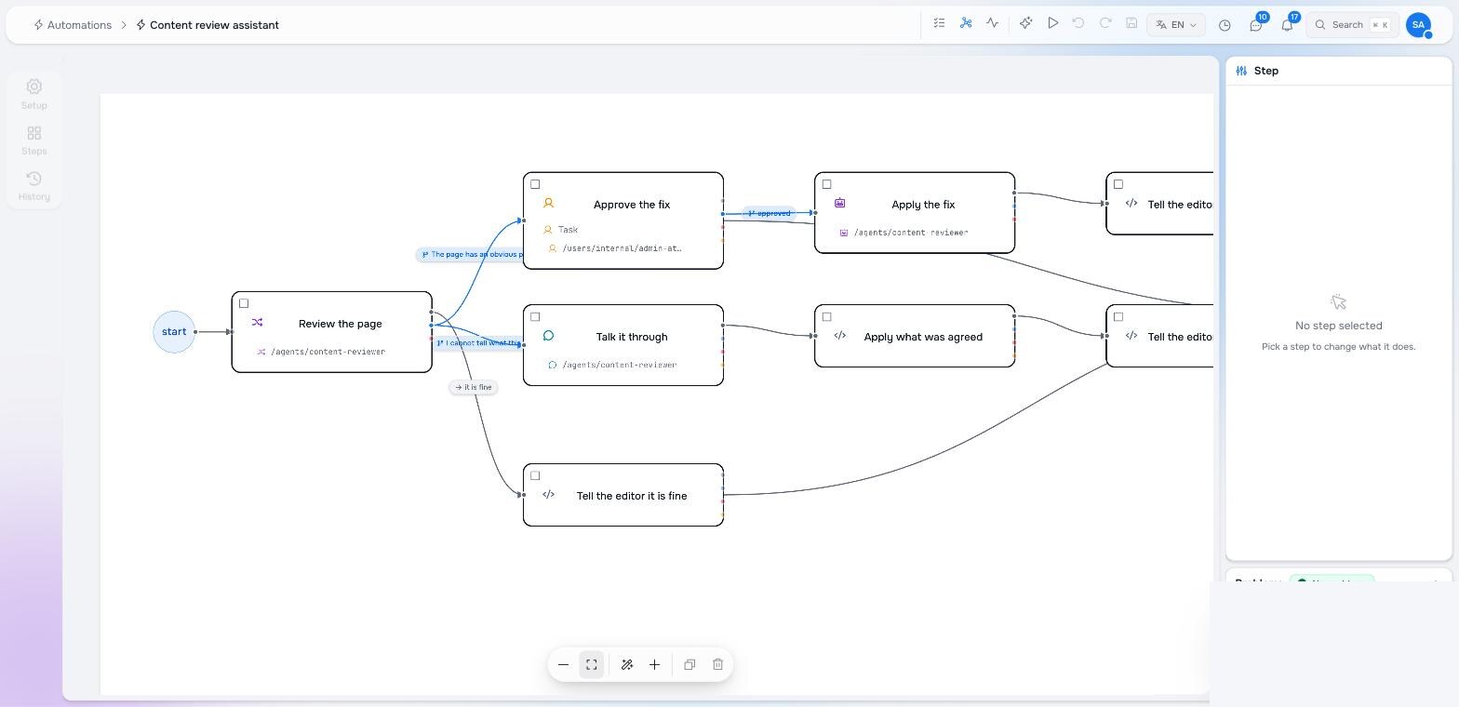This screenshot has width=1459, height=707.
Task: Fit the canvas to view
Action: point(592,664)
